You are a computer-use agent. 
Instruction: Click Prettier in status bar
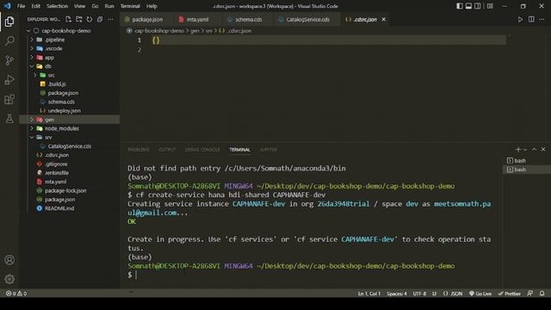coord(509,293)
